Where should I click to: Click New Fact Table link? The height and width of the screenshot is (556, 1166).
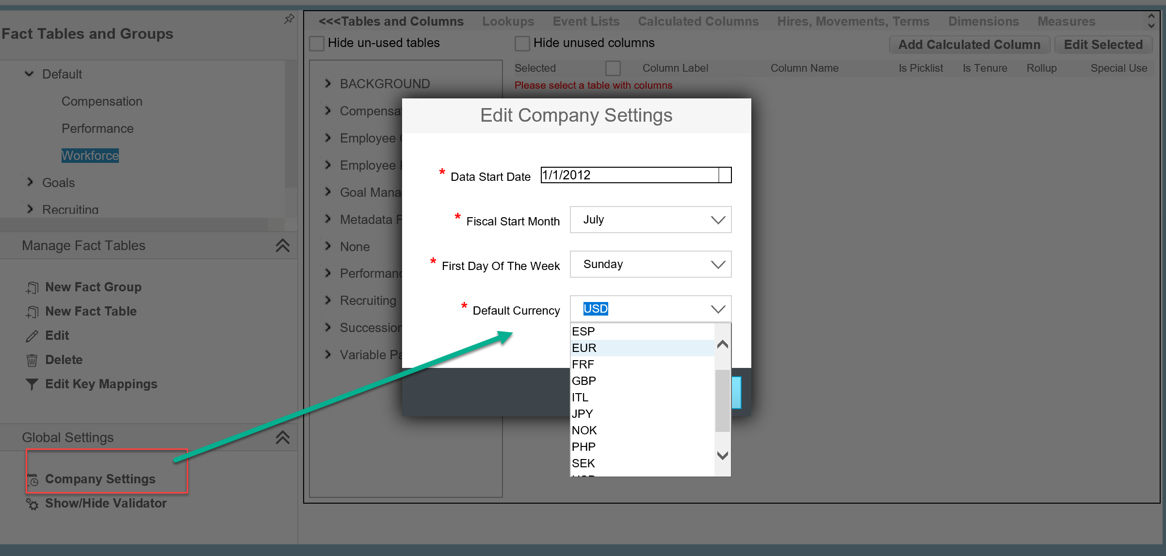pos(91,311)
